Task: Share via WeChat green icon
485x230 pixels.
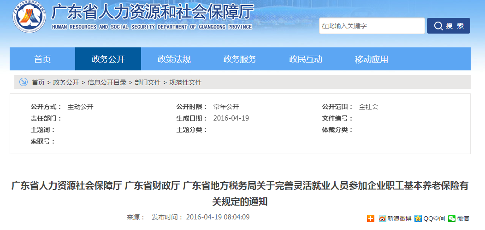Action: [x=452, y=218]
